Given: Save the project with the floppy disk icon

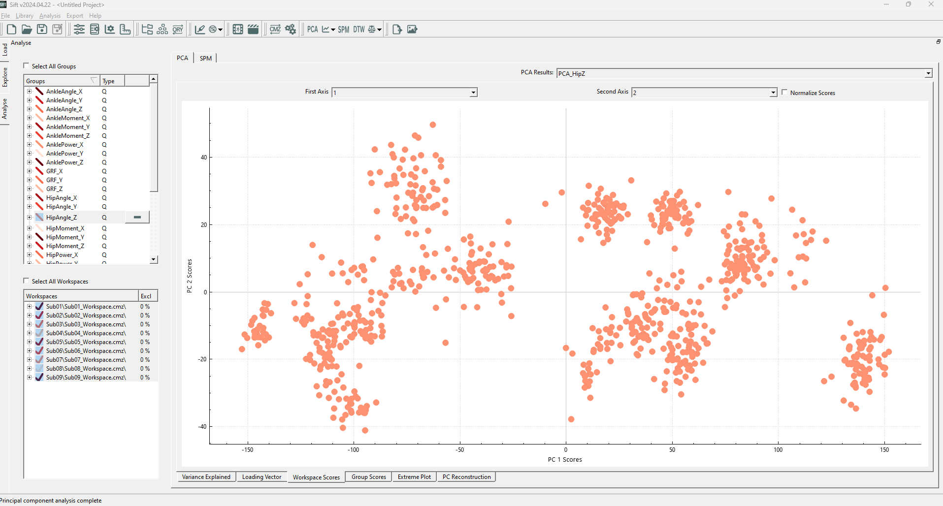Looking at the screenshot, I should [42, 30].
